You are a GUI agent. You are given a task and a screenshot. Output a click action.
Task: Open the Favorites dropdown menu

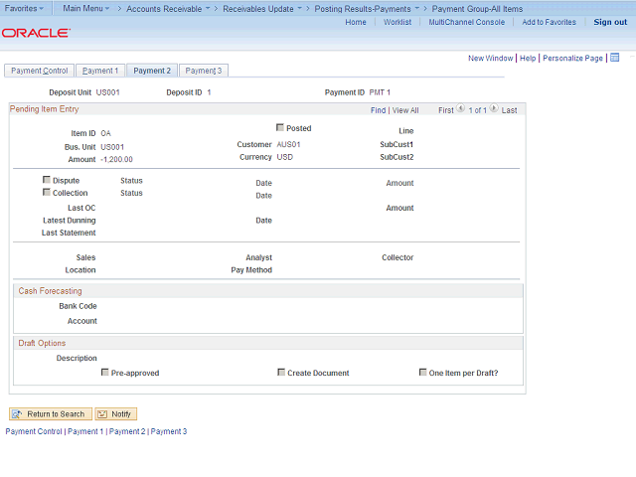(24, 8)
